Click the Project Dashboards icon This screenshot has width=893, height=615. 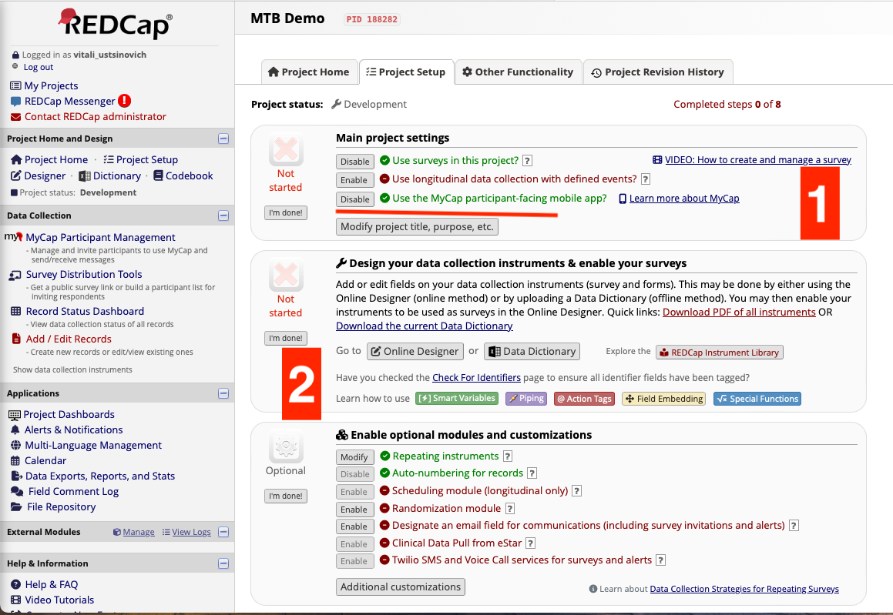click(15, 415)
